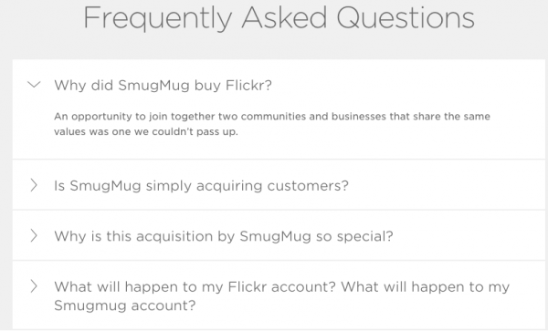This screenshot has height=331, width=548.
Task: Click the 'Frequently Asked Questions' heading
Action: tap(279, 18)
